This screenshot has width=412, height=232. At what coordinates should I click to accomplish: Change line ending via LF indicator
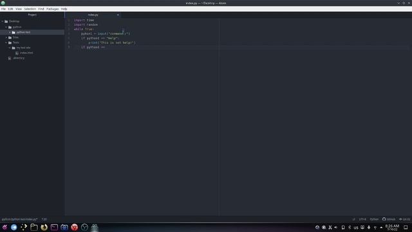tap(353, 219)
